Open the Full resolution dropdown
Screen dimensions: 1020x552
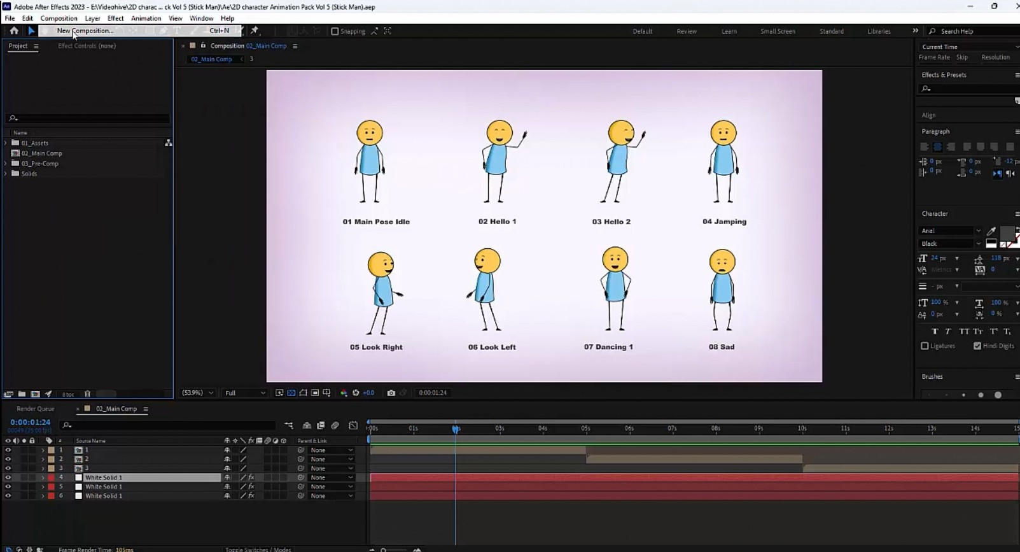(245, 393)
